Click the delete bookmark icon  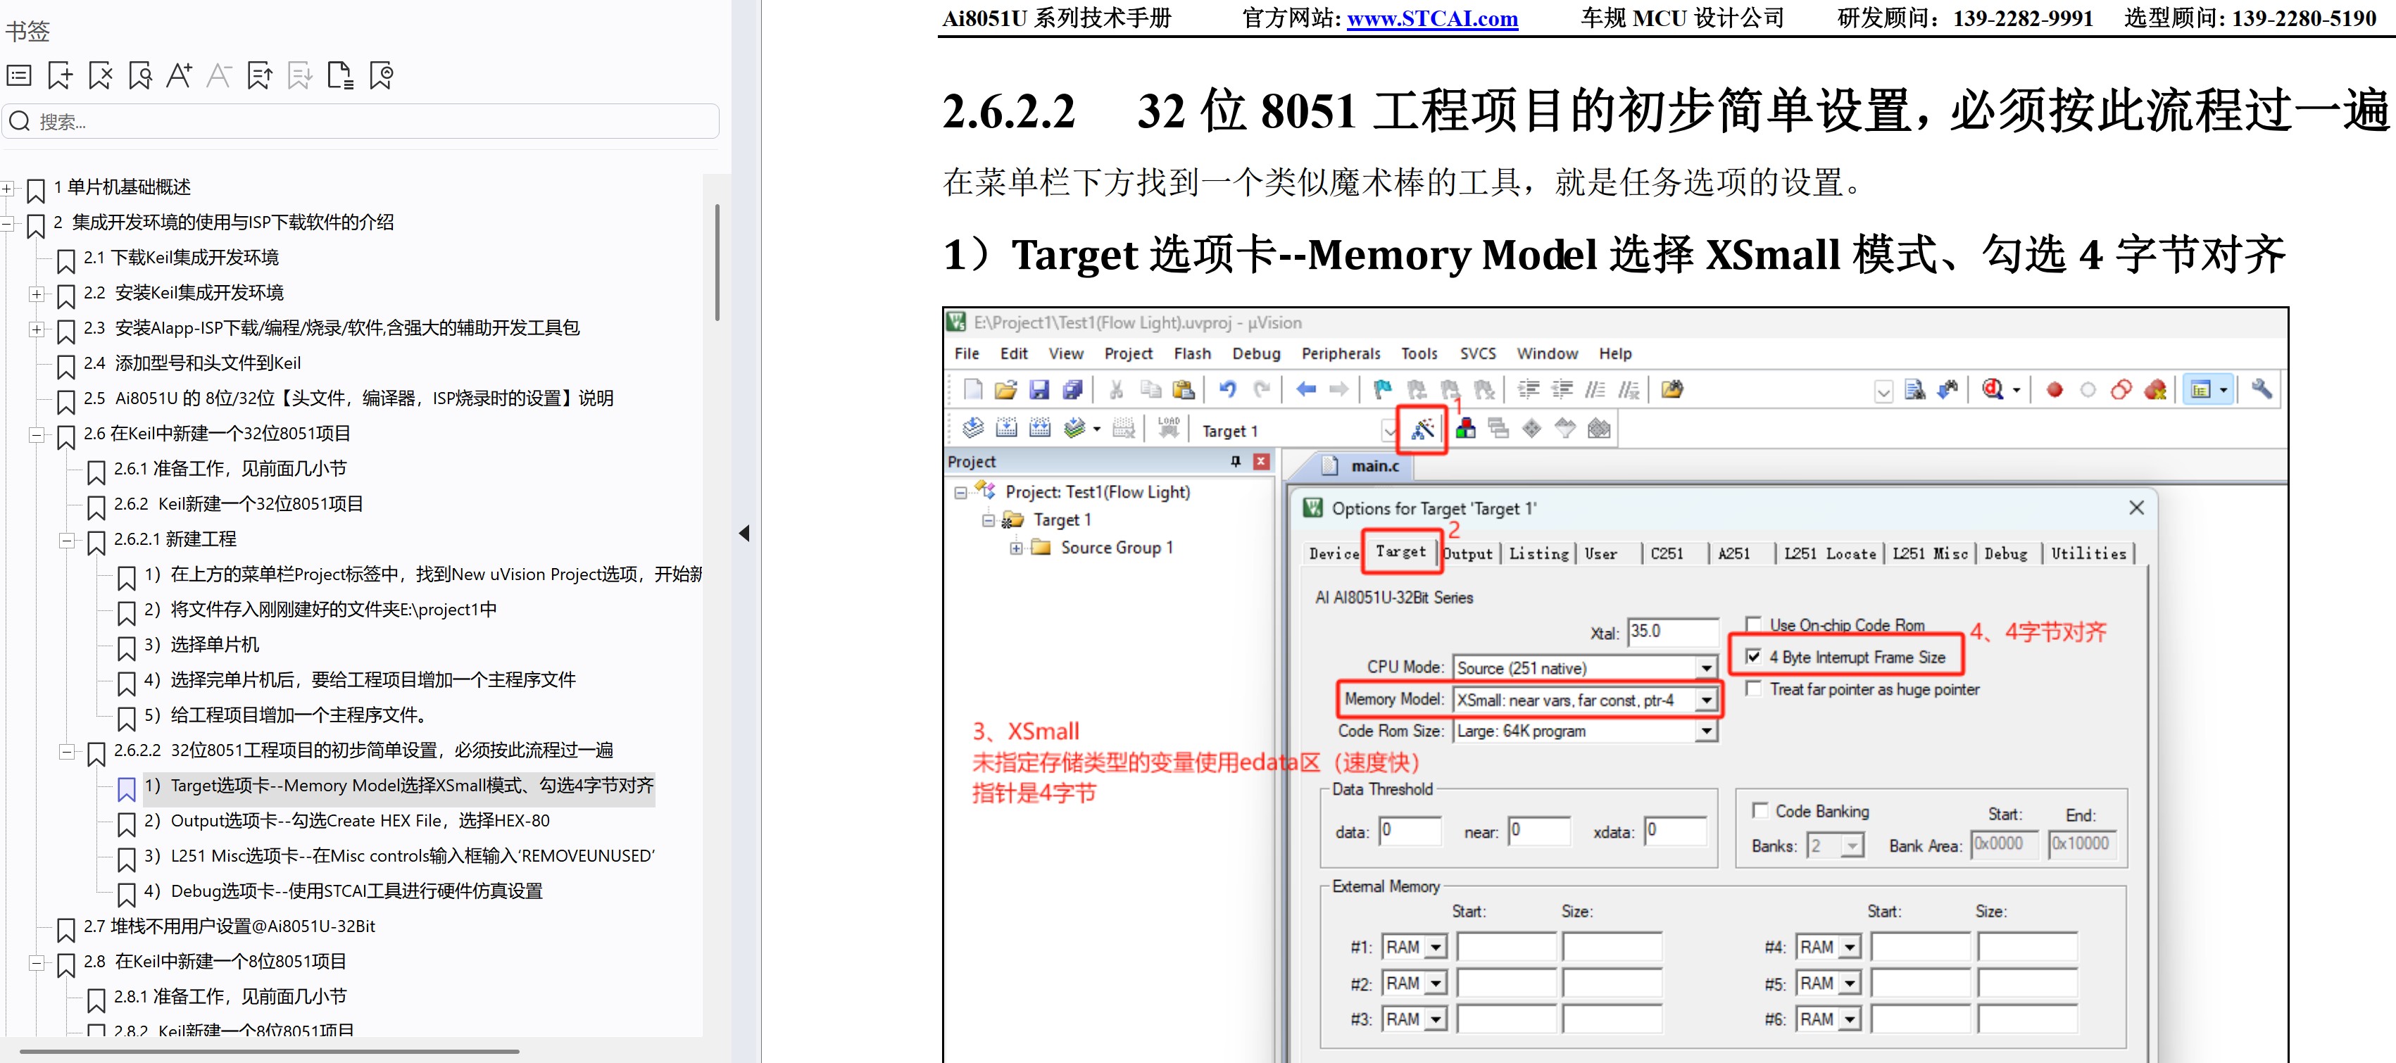point(101,75)
